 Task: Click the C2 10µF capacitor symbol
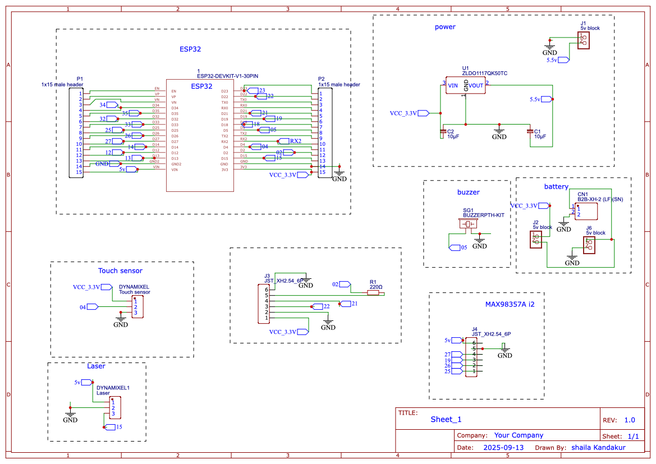(x=443, y=132)
